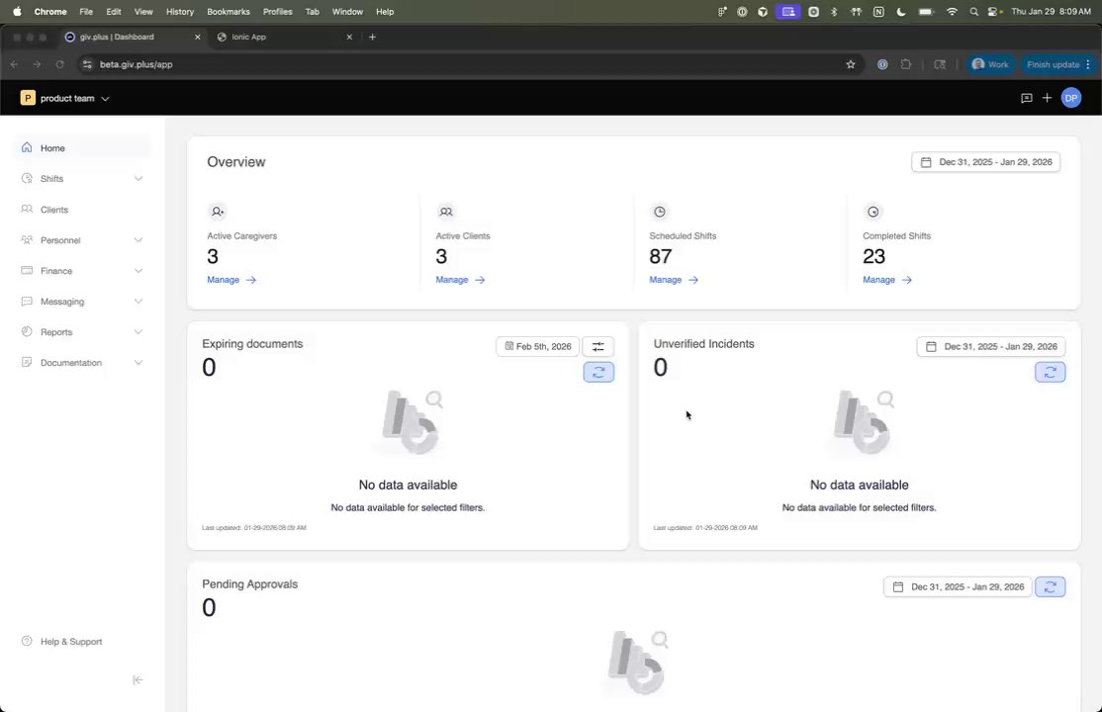The width and height of the screenshot is (1102, 712).
Task: Expand the Personnel sidebar section
Action: pyautogui.click(x=138, y=239)
